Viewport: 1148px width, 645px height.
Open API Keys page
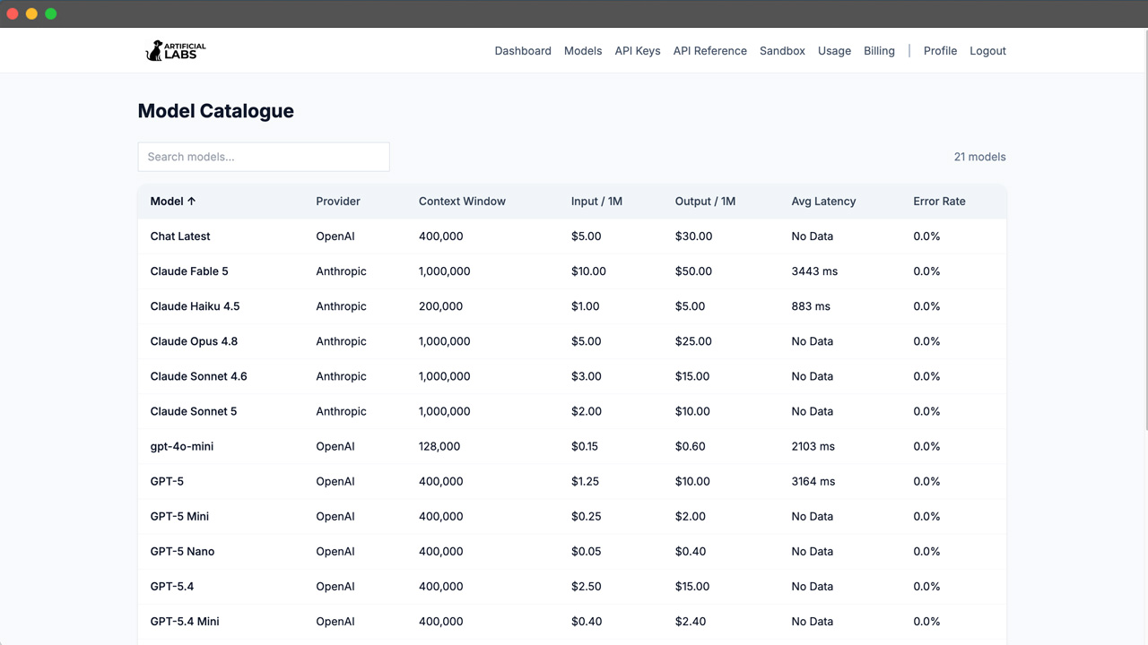coord(638,51)
